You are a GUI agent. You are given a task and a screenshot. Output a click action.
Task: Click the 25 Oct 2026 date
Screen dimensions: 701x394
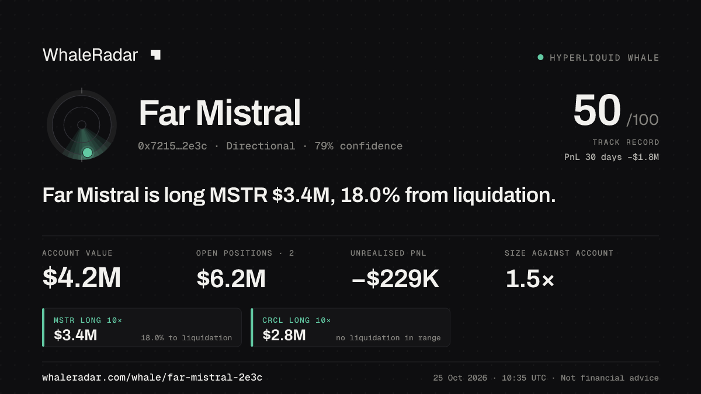pyautogui.click(x=460, y=378)
